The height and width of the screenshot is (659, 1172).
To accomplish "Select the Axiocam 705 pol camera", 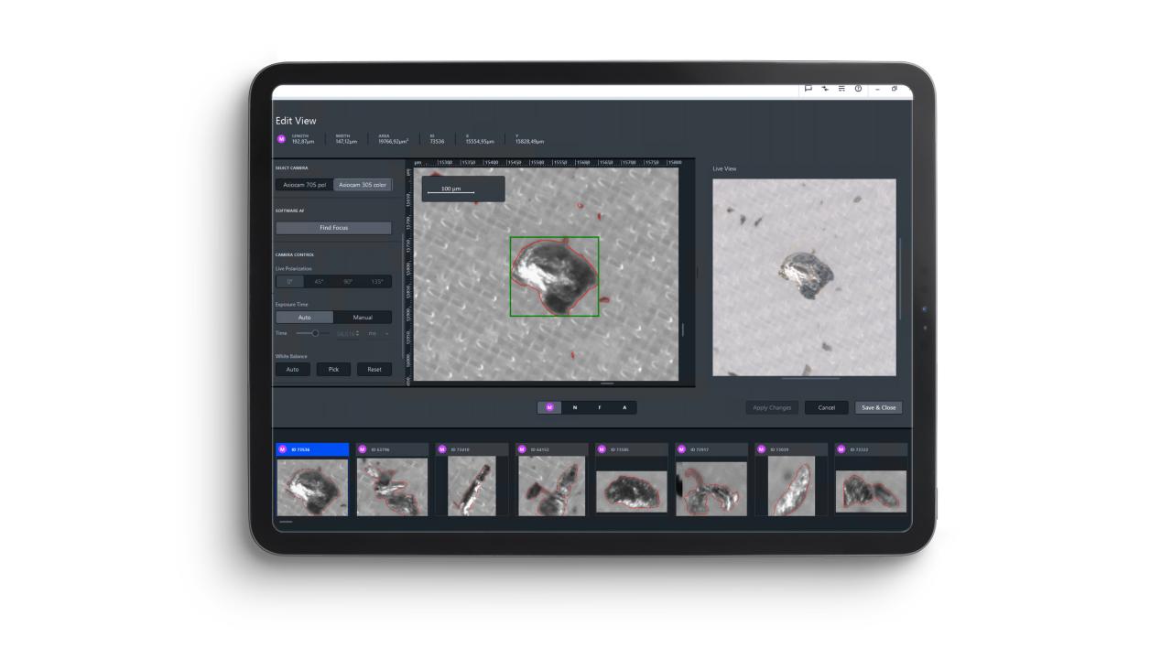I will point(302,184).
